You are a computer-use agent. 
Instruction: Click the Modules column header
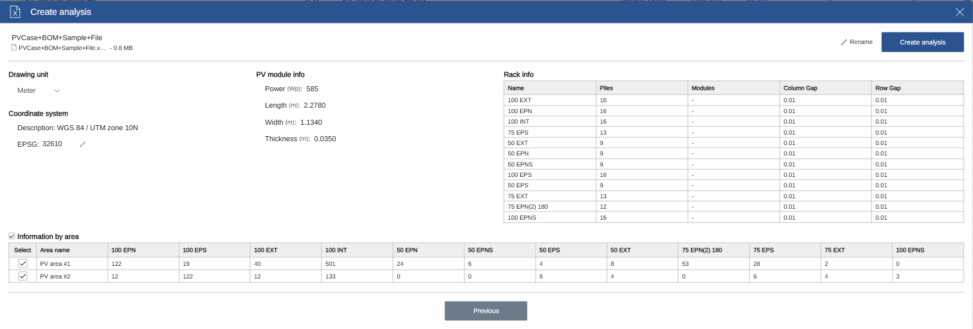(733, 88)
